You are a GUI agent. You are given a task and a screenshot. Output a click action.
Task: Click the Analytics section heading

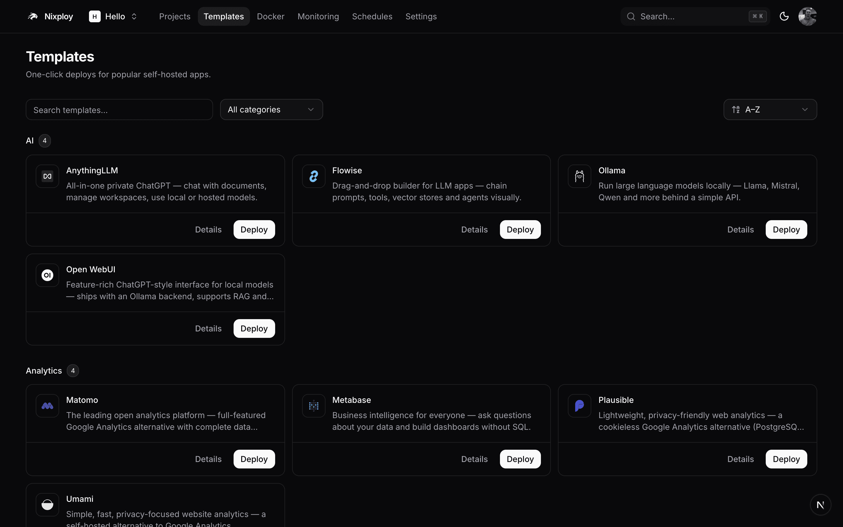tap(44, 371)
